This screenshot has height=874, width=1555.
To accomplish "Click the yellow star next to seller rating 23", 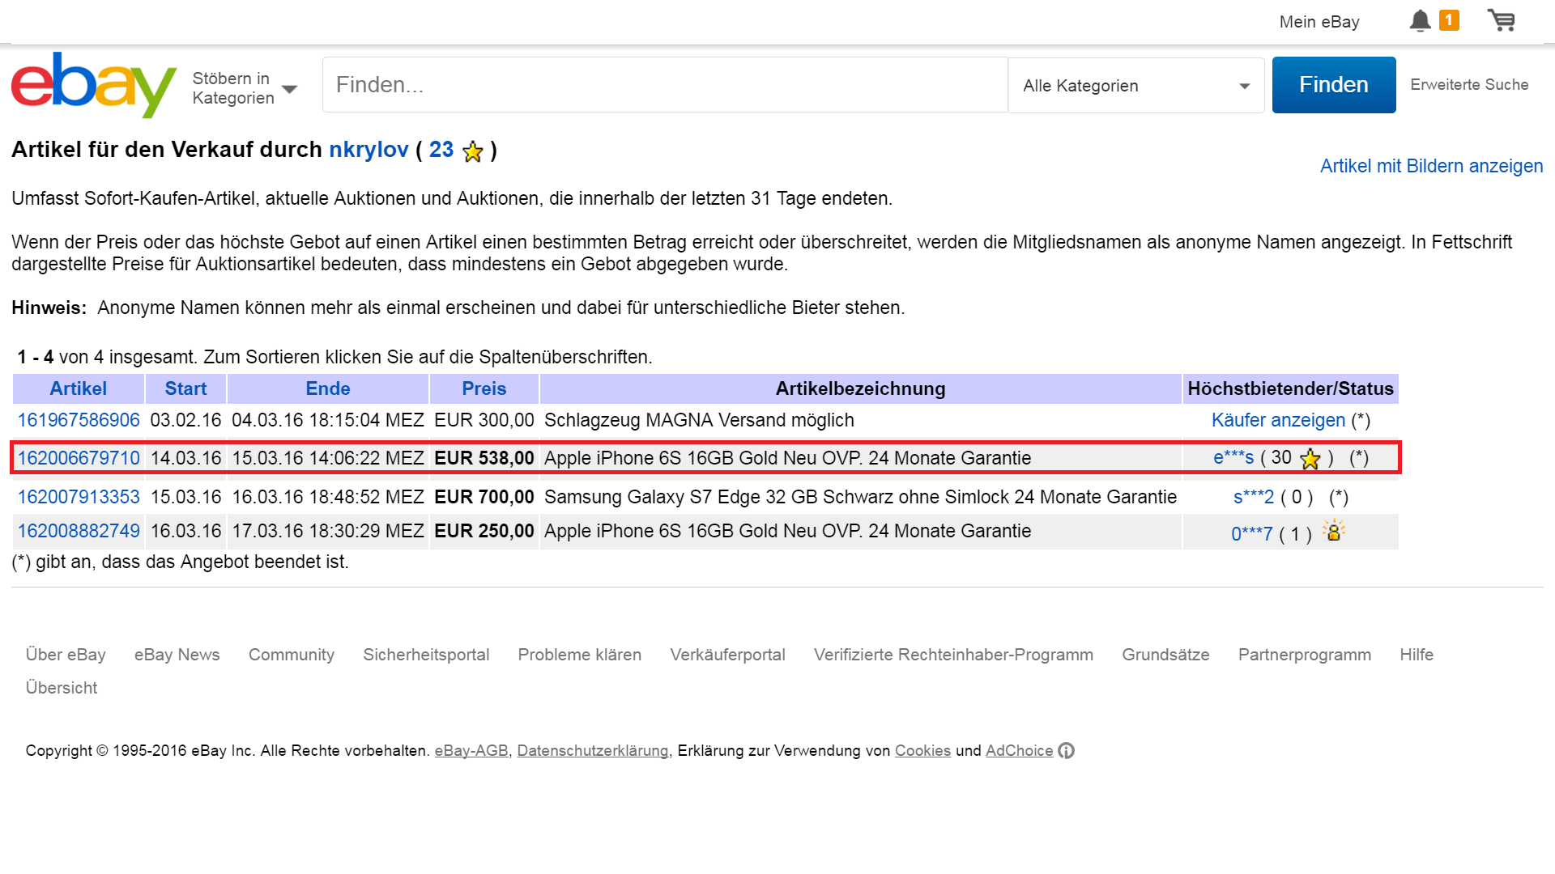I will (x=473, y=151).
